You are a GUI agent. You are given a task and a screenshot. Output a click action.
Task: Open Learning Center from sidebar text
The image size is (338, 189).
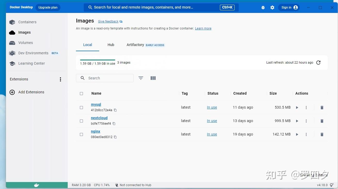(32, 64)
